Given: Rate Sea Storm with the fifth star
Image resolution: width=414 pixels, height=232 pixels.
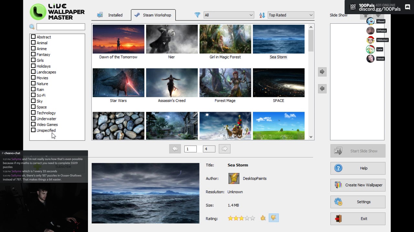Looking at the screenshot, I should (253, 218).
